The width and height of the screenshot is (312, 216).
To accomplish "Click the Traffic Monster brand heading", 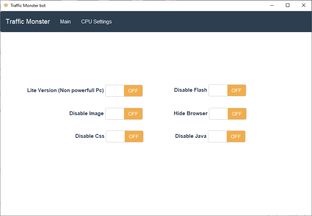I will (28, 21).
